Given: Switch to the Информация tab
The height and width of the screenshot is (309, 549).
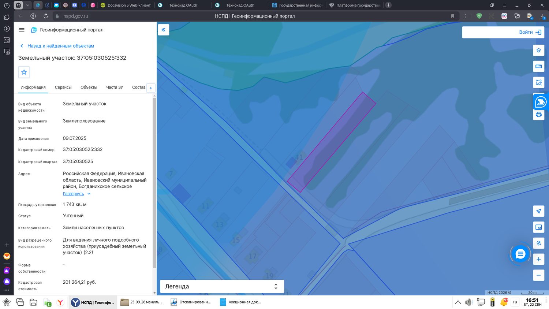Looking at the screenshot, I should (33, 88).
